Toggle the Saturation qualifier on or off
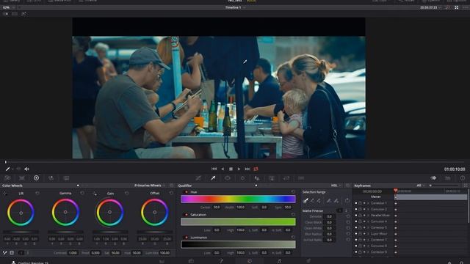The height and width of the screenshot is (264, 470). [x=186, y=215]
